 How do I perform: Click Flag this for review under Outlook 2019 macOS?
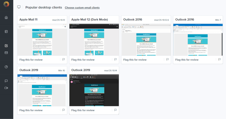click(83, 110)
